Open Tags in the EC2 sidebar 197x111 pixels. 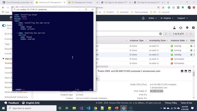7,44
